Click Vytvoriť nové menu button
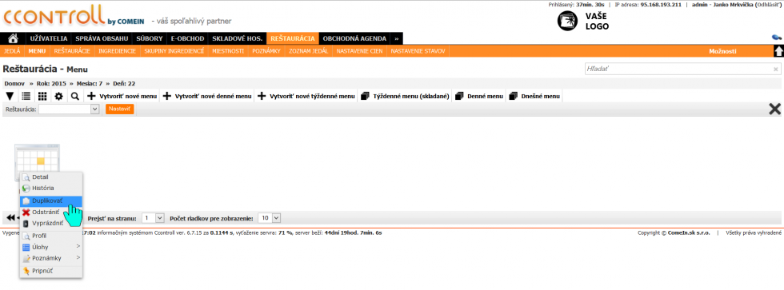 (x=122, y=96)
